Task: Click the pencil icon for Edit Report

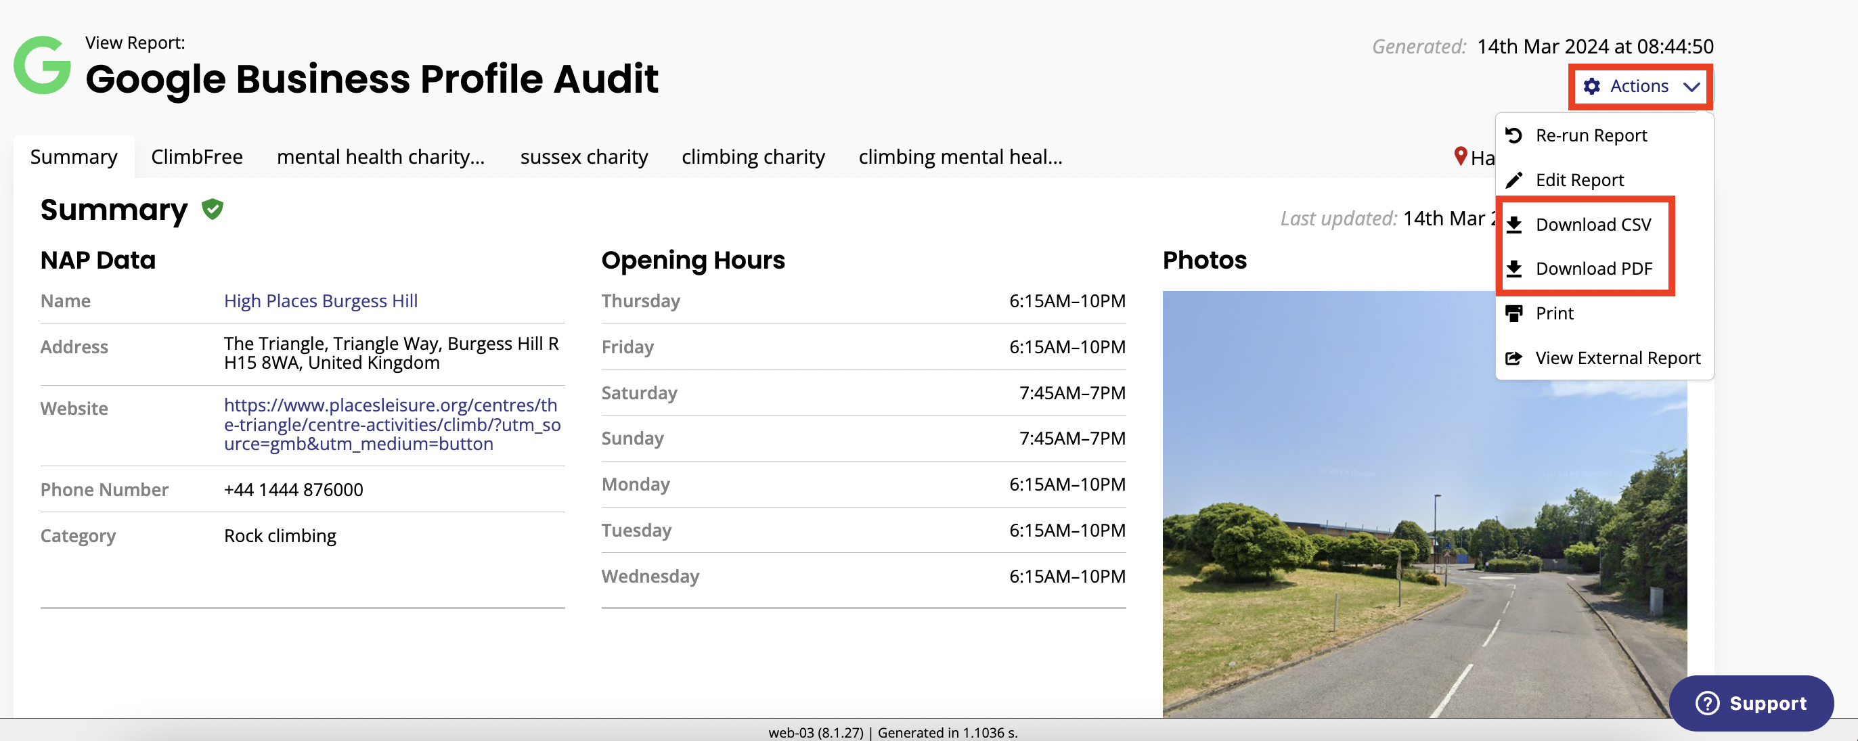Action: click(1514, 180)
